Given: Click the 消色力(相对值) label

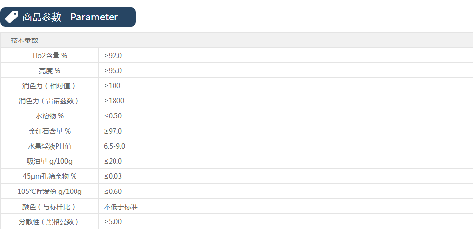Looking at the screenshot, I should 50,86.
